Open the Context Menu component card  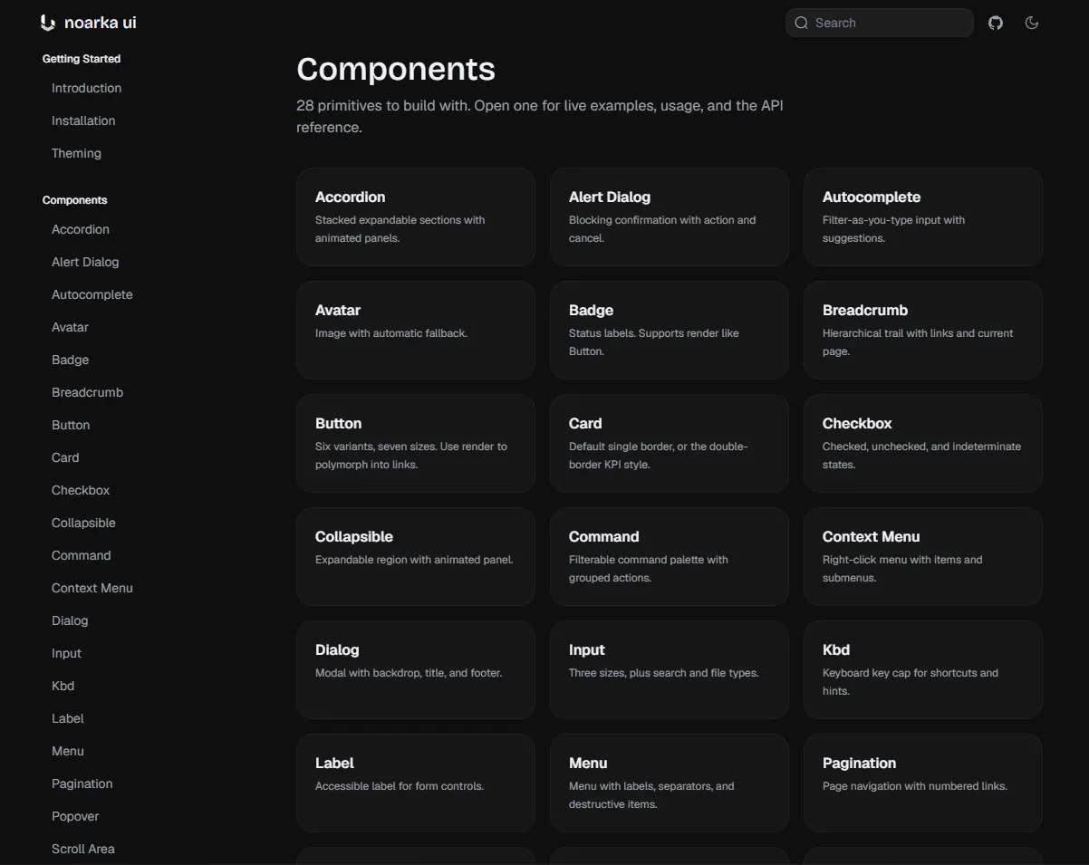(923, 556)
